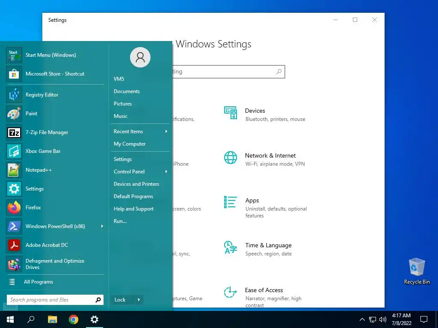Open the Apps category icon in Settings
438x328 pixels.
(231, 202)
